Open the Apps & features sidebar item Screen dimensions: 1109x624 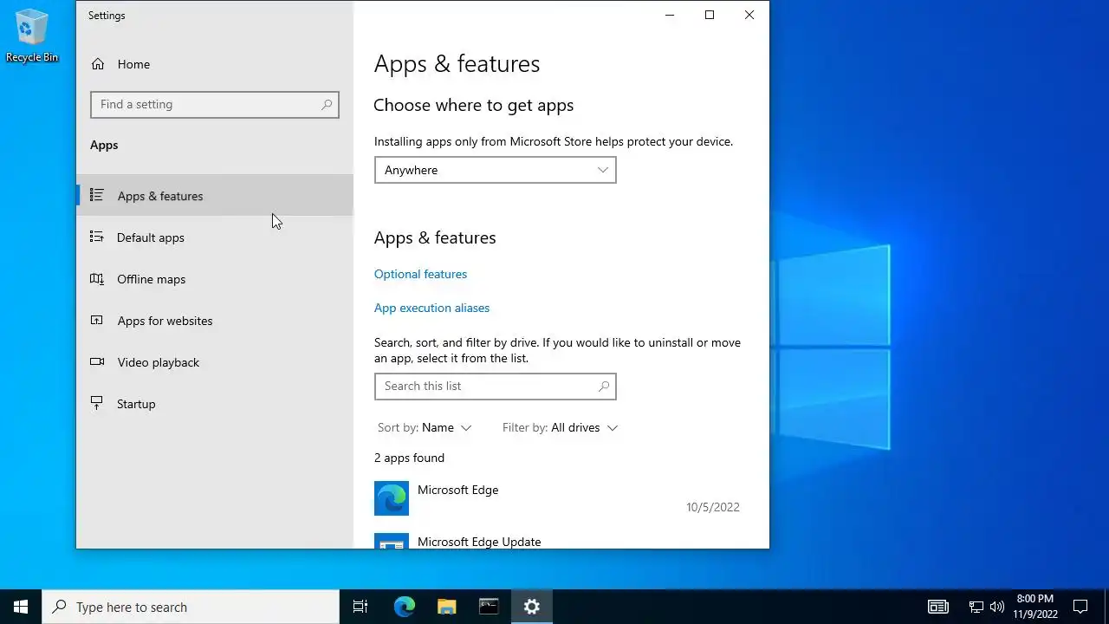[215, 196]
